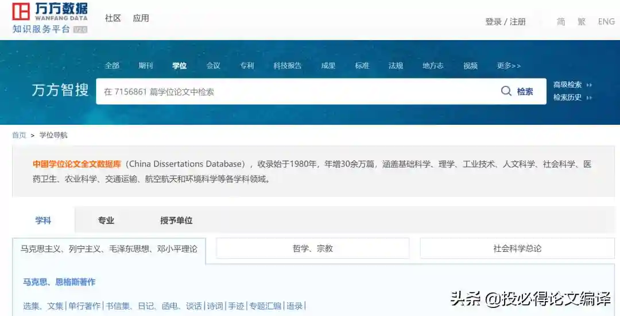The width and height of the screenshot is (620, 316).
Task: Select the 期刊 search category
Action: tap(146, 66)
